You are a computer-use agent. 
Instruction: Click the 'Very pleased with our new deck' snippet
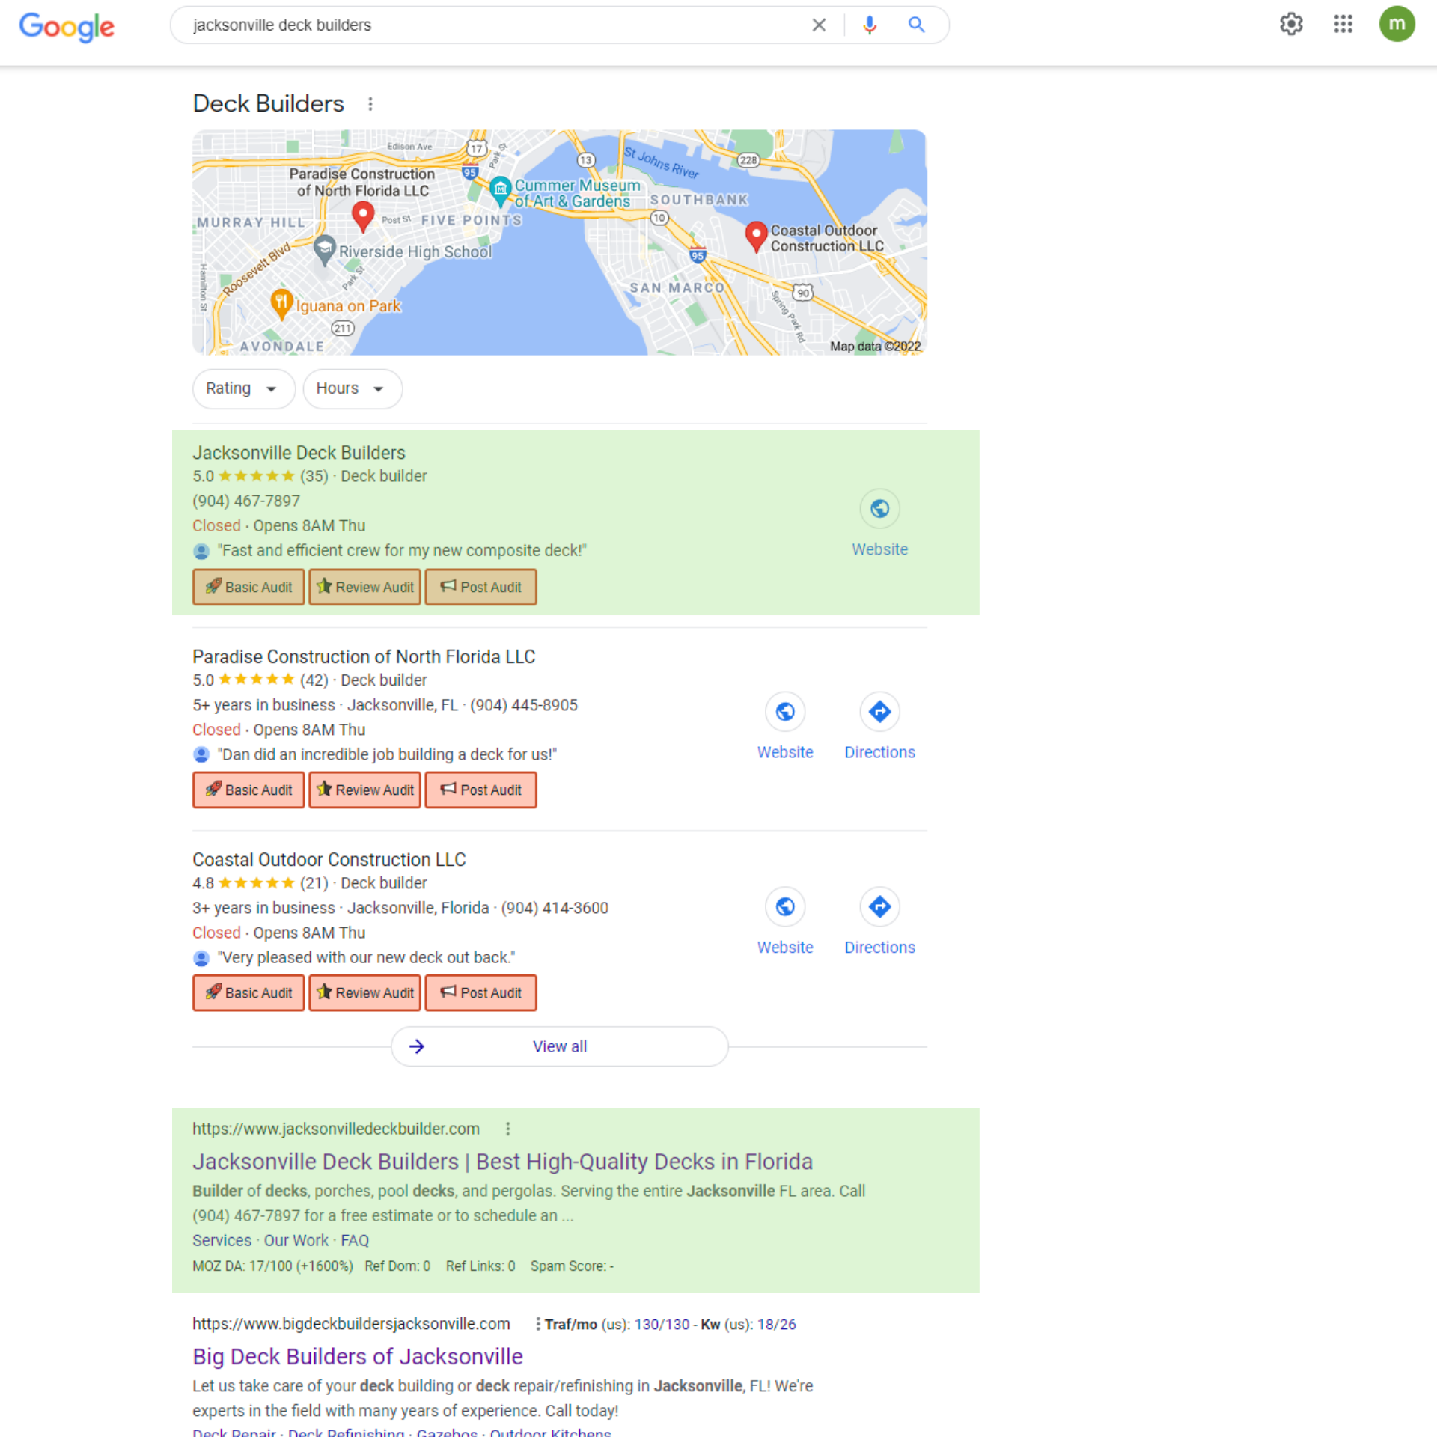click(x=366, y=957)
